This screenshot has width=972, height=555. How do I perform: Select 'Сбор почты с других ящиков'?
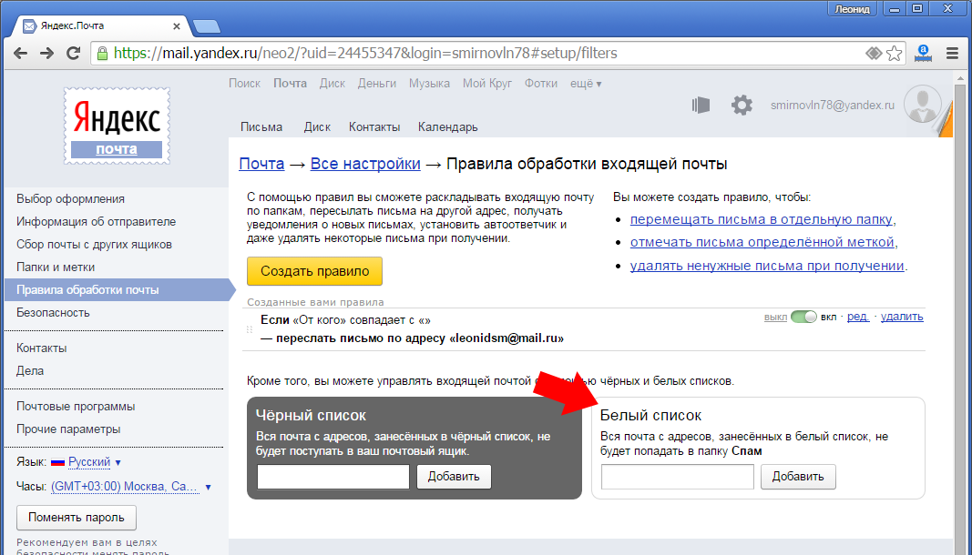(94, 245)
